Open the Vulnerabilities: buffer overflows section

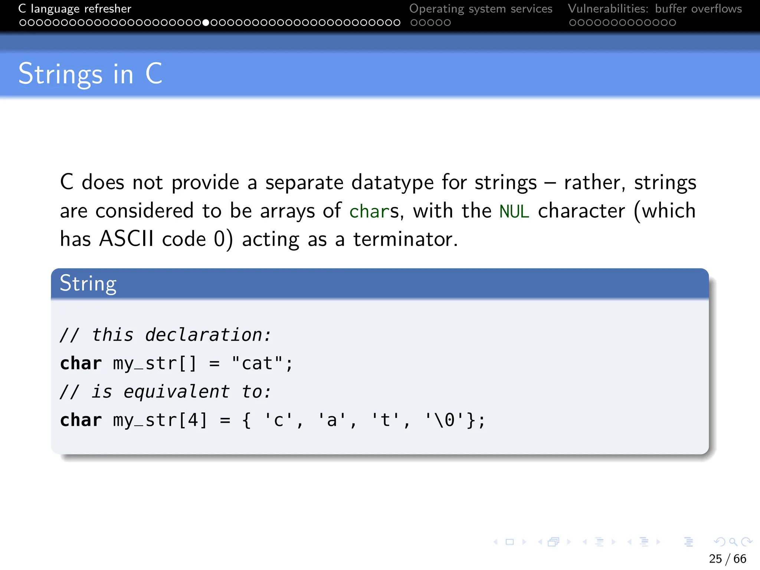click(x=655, y=9)
